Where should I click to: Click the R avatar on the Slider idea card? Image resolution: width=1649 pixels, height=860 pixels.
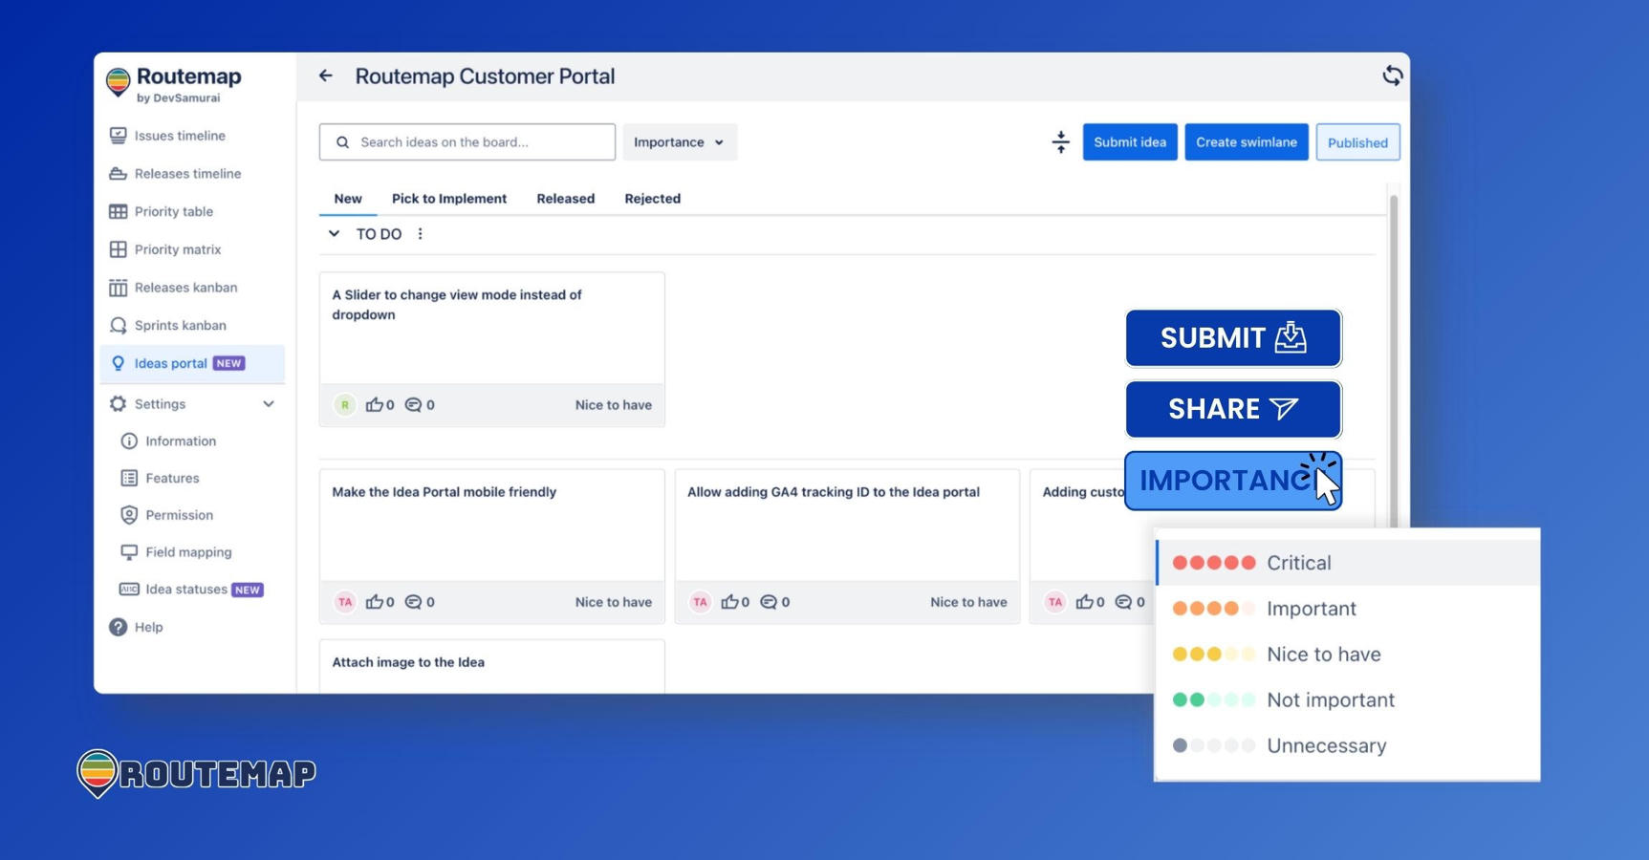(345, 405)
